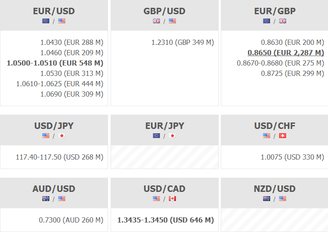Click the Japan flag in the USD/JPY card
This screenshot has width=328, height=232.
point(62,136)
